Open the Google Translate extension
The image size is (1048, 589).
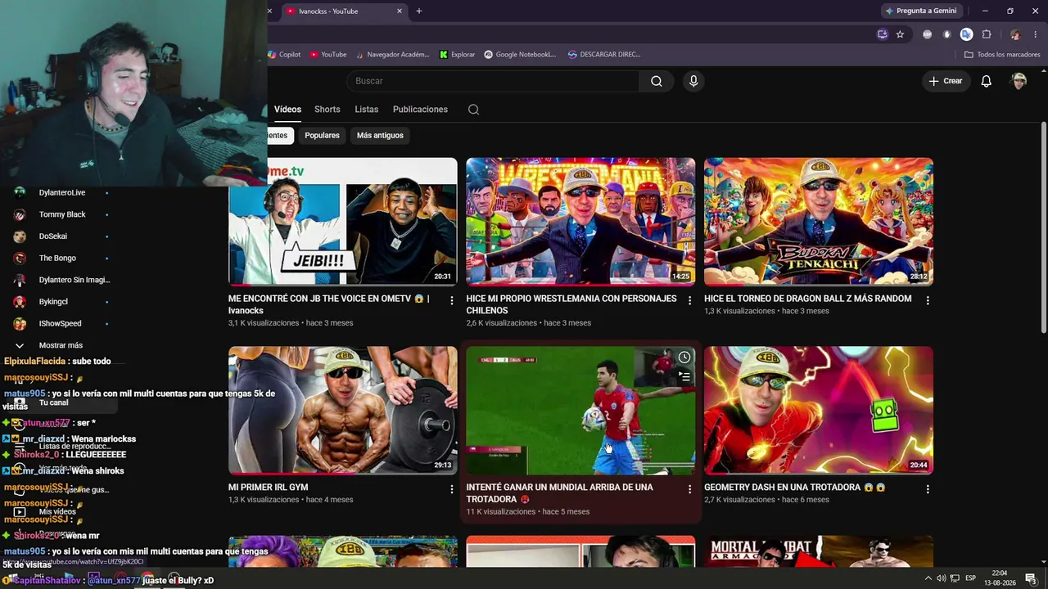[x=967, y=34]
